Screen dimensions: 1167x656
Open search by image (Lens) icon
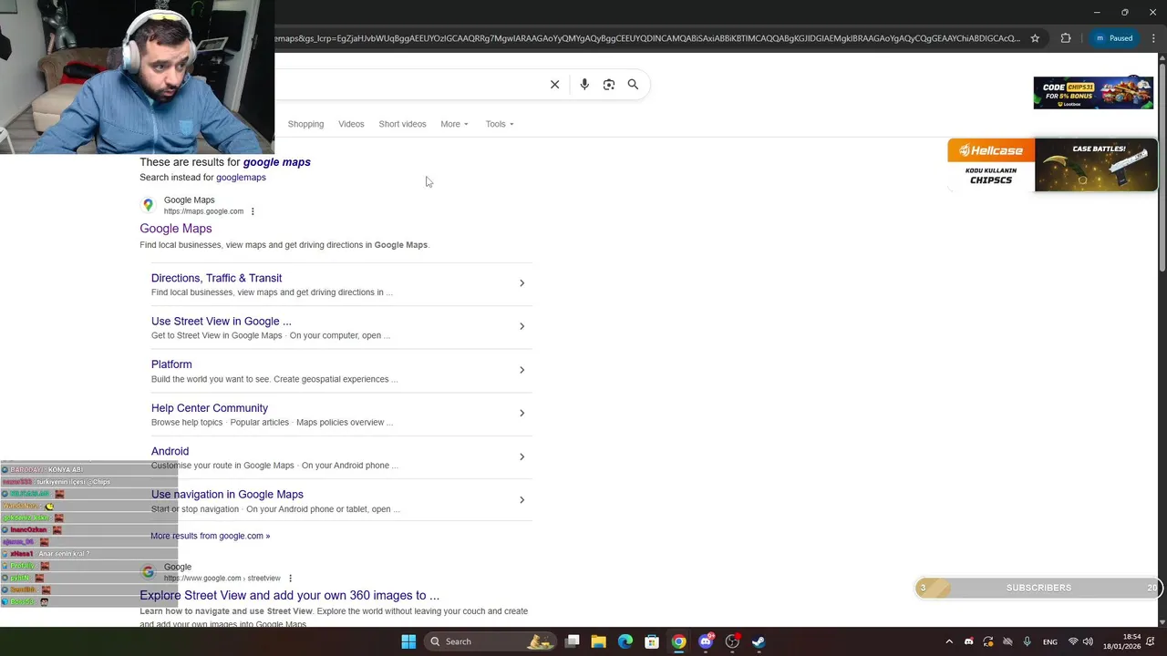[x=608, y=85]
